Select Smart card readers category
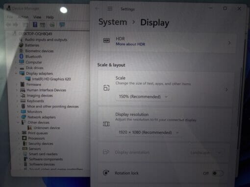This screenshot has height=187, width=250. pos(43,154)
